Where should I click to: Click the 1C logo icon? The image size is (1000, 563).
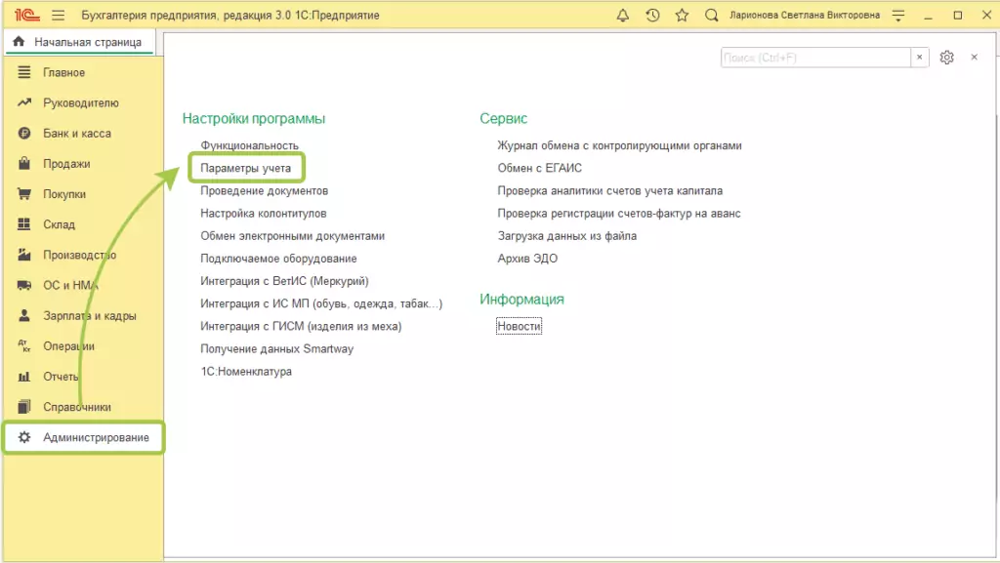23,16
